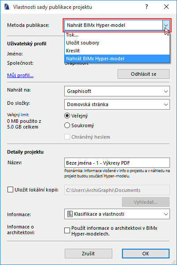177x265 pixels.
Task: Expand the Nahrát na Graphisoft dropdown
Action: pyautogui.click(x=117, y=91)
